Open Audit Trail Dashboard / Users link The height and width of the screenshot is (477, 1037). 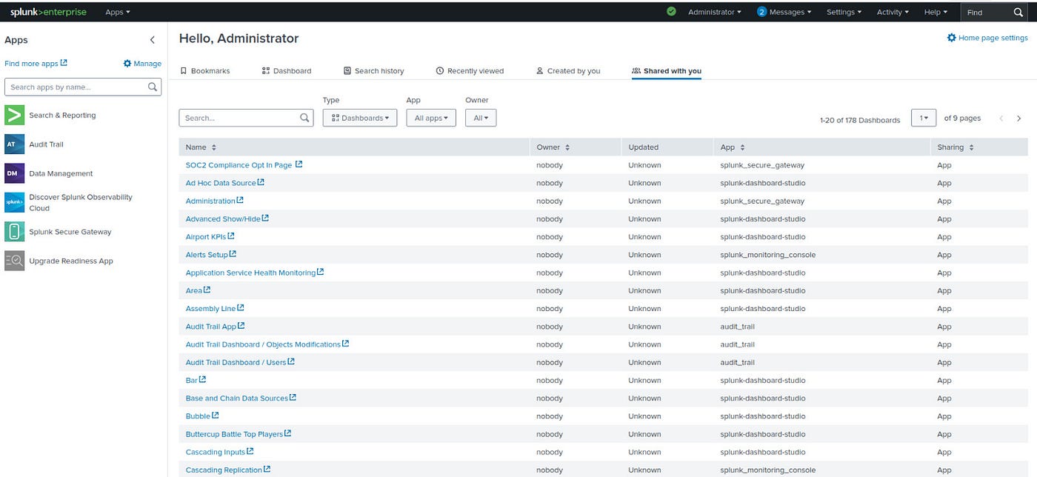(x=236, y=362)
